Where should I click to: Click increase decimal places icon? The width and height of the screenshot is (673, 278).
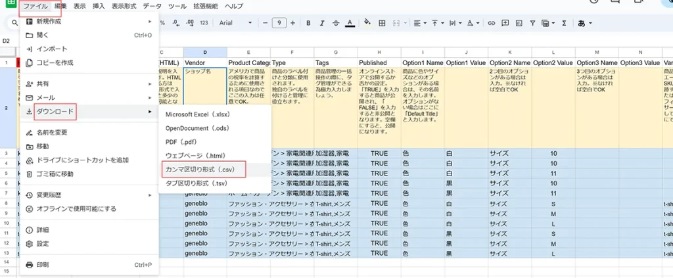(x=189, y=23)
